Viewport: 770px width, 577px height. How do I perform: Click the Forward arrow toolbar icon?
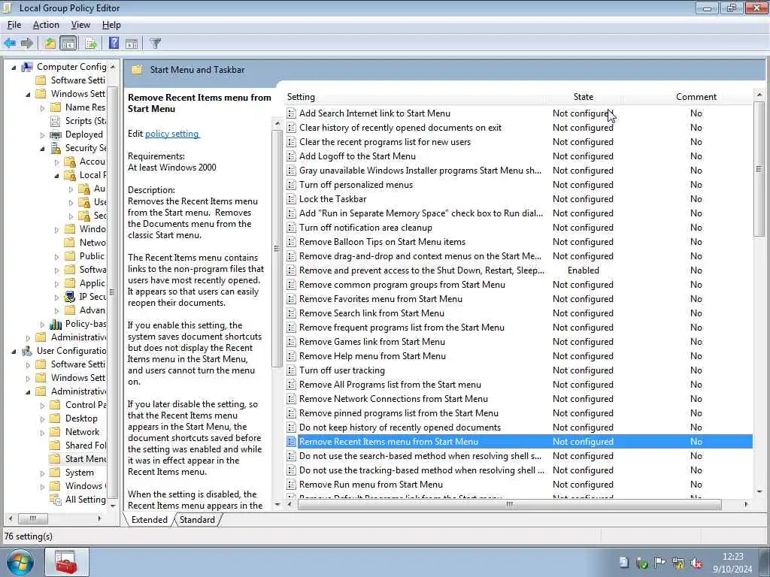[x=27, y=43]
